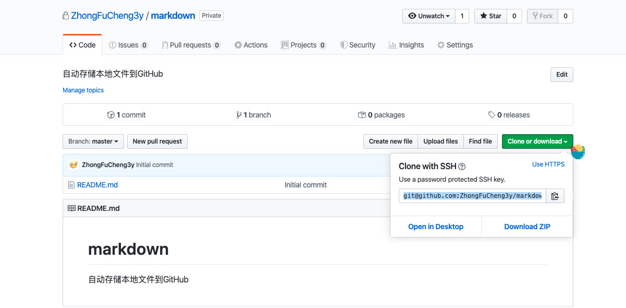Switch to the Issues tab
The width and height of the screenshot is (626, 308).
click(x=128, y=45)
